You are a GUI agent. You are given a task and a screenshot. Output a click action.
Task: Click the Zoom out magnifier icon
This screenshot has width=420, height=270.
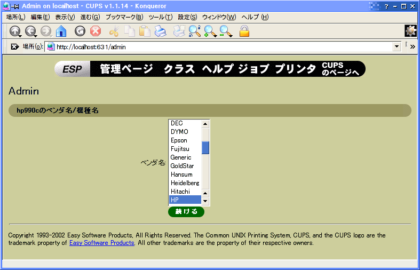(226, 31)
